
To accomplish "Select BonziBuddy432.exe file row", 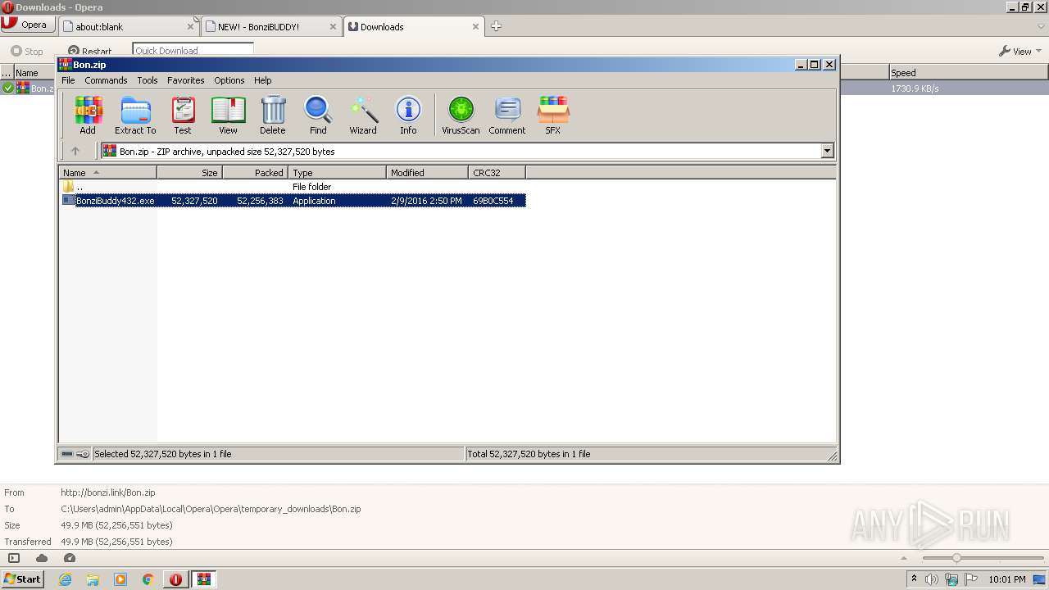I will click(x=293, y=201).
